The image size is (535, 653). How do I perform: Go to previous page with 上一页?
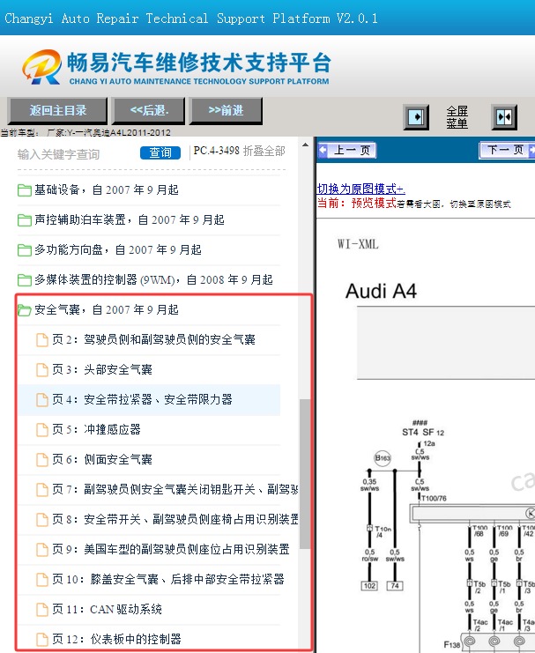click(x=347, y=151)
